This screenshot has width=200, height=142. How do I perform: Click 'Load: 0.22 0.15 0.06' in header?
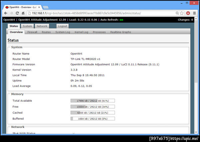coord(83,20)
